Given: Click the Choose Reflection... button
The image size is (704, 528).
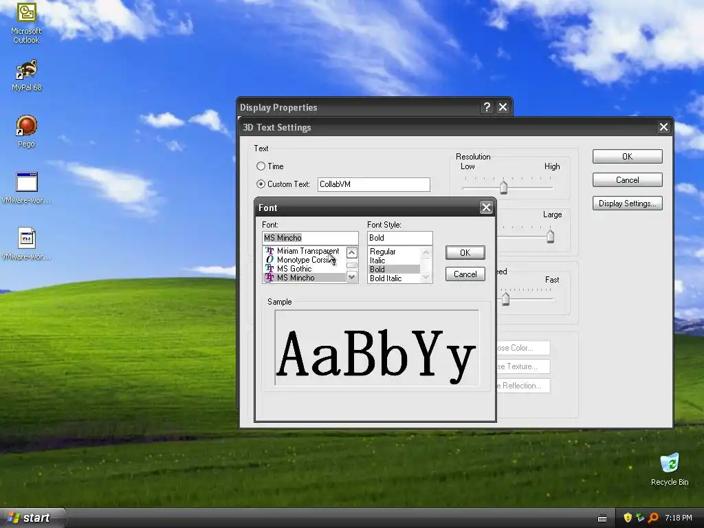Looking at the screenshot, I should click(x=523, y=386).
